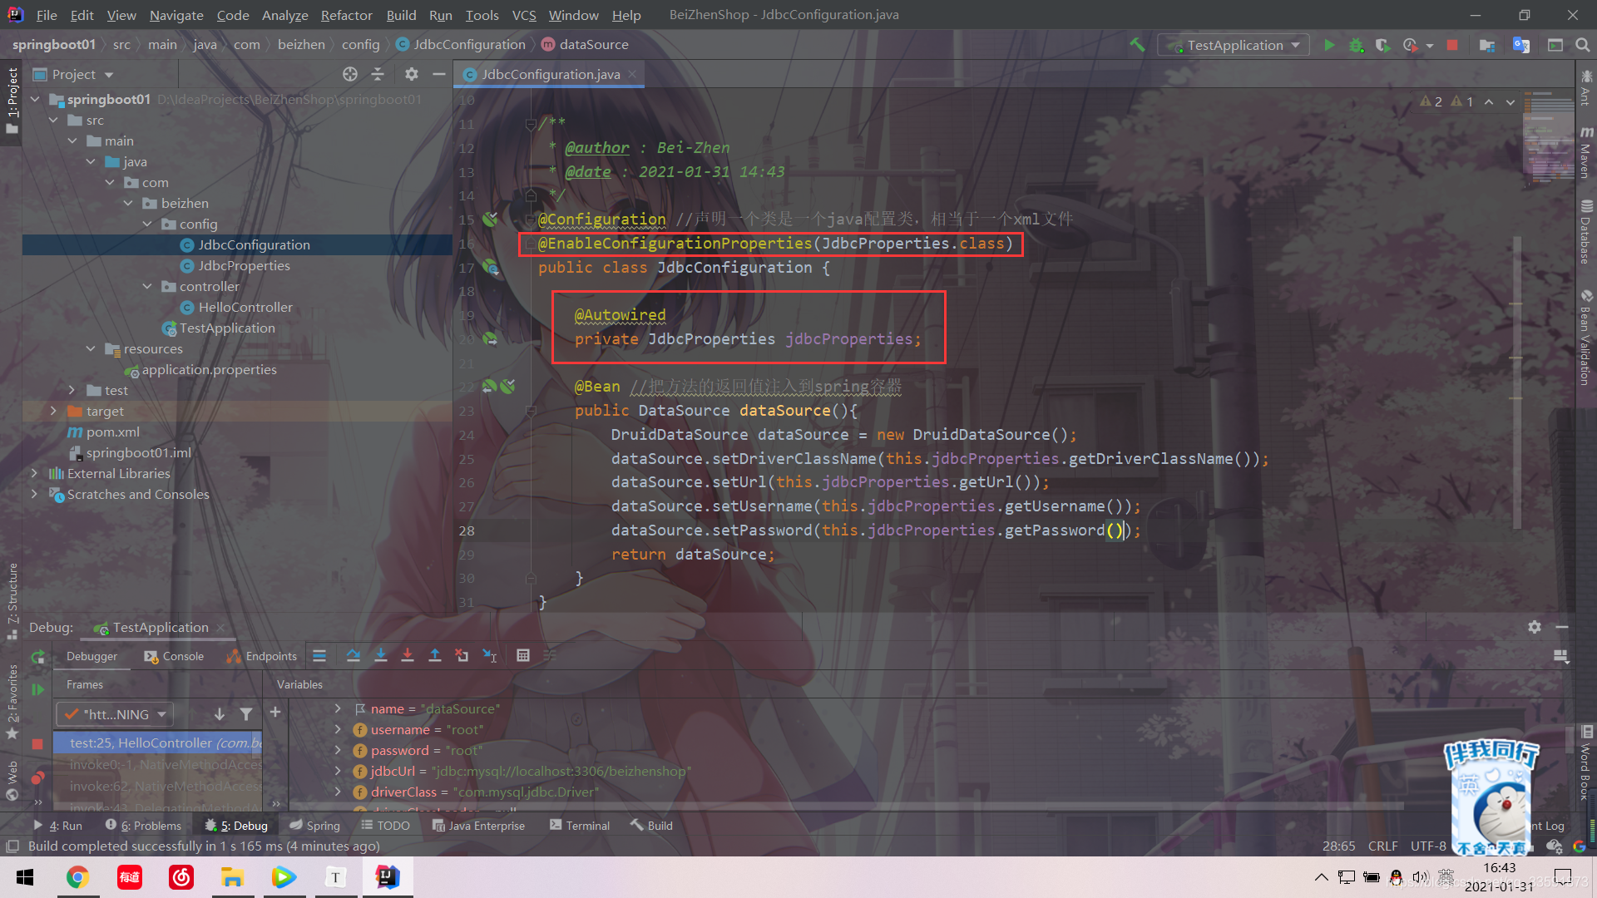This screenshot has height=898, width=1597.
Task: Collapse the config folder in tree
Action: [x=147, y=224]
